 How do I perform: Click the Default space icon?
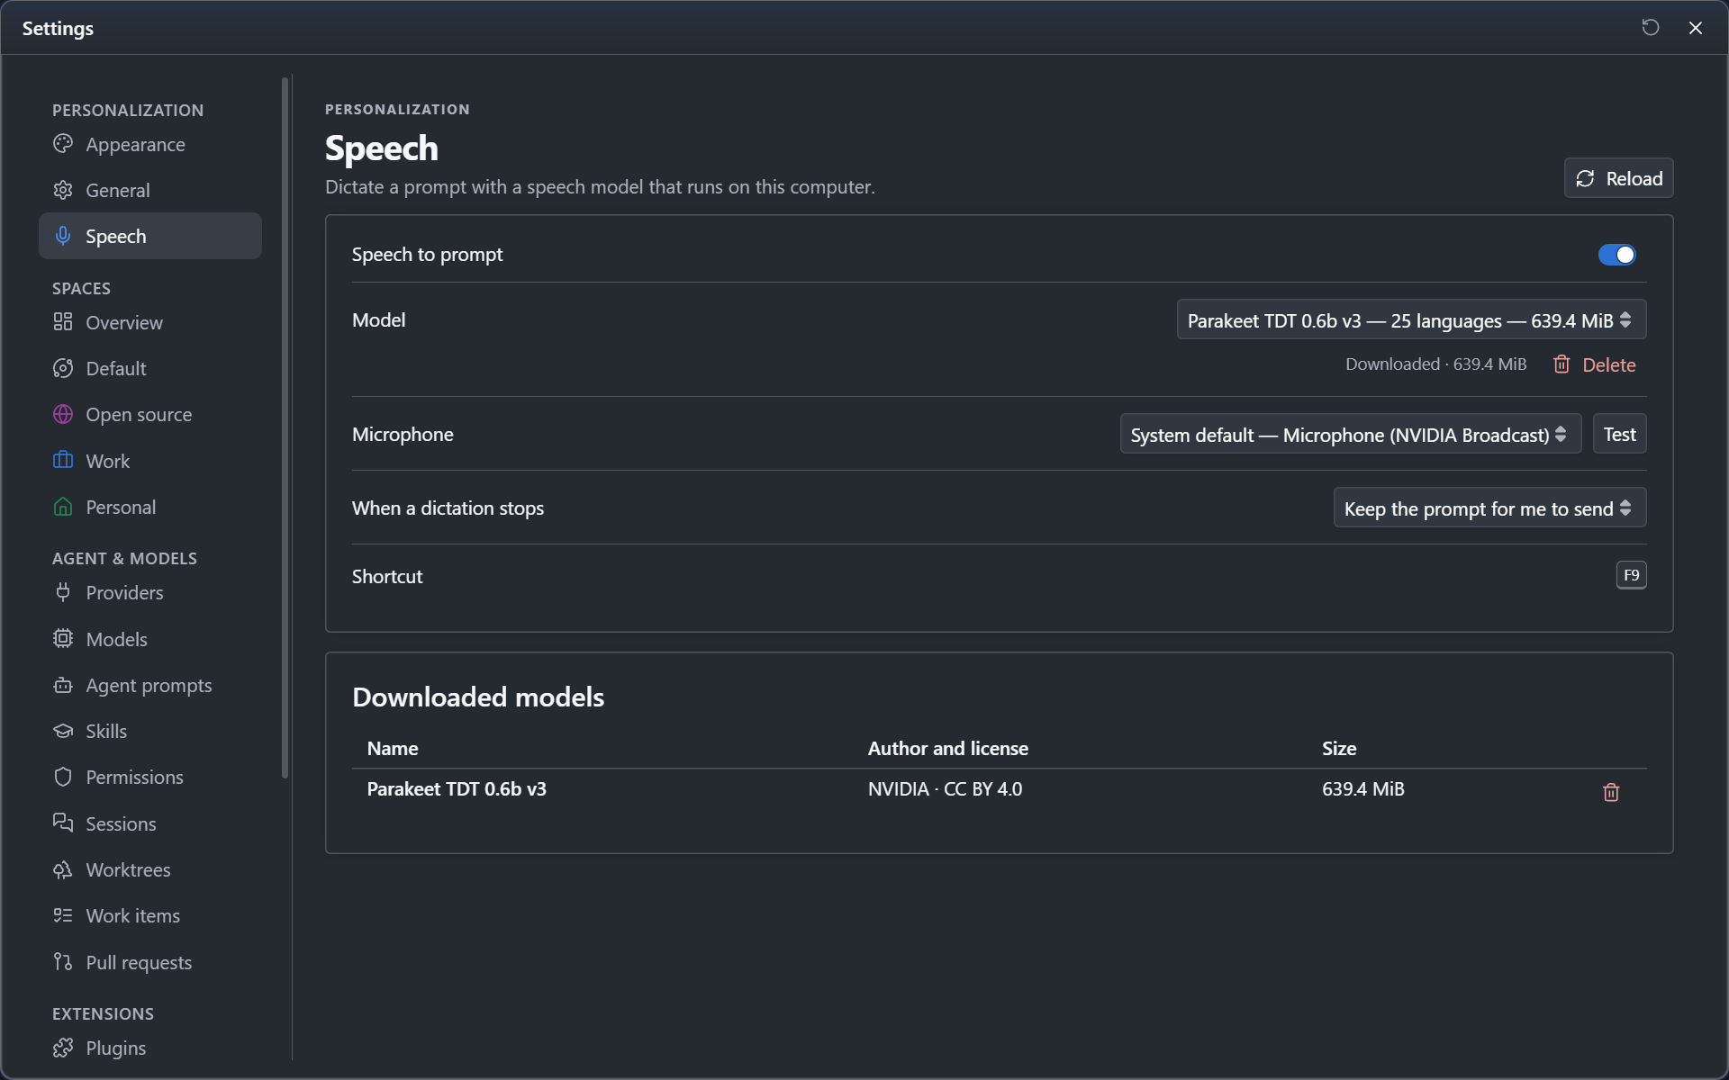(63, 368)
